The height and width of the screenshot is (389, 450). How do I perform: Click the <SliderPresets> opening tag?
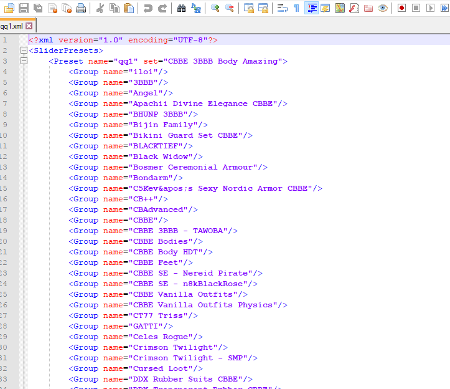pyautogui.click(x=66, y=50)
